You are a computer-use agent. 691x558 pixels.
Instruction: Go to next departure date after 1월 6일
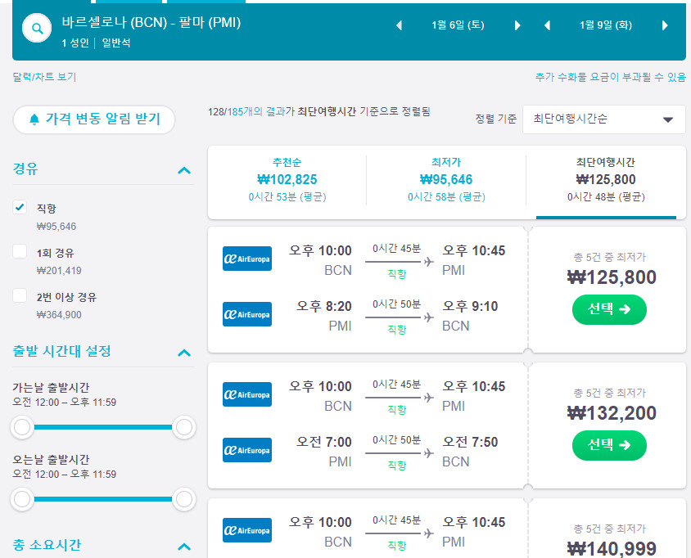pyautogui.click(x=517, y=25)
